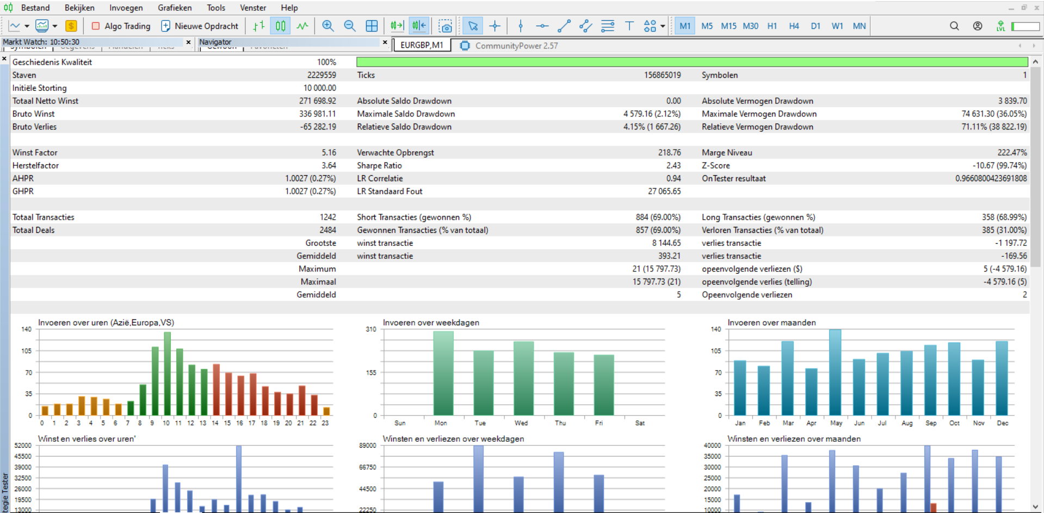Open the new line chart icon
This screenshot has height=513, width=1044.
point(14,26)
